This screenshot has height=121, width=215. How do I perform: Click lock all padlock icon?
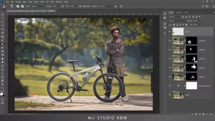[x=186, y=25]
